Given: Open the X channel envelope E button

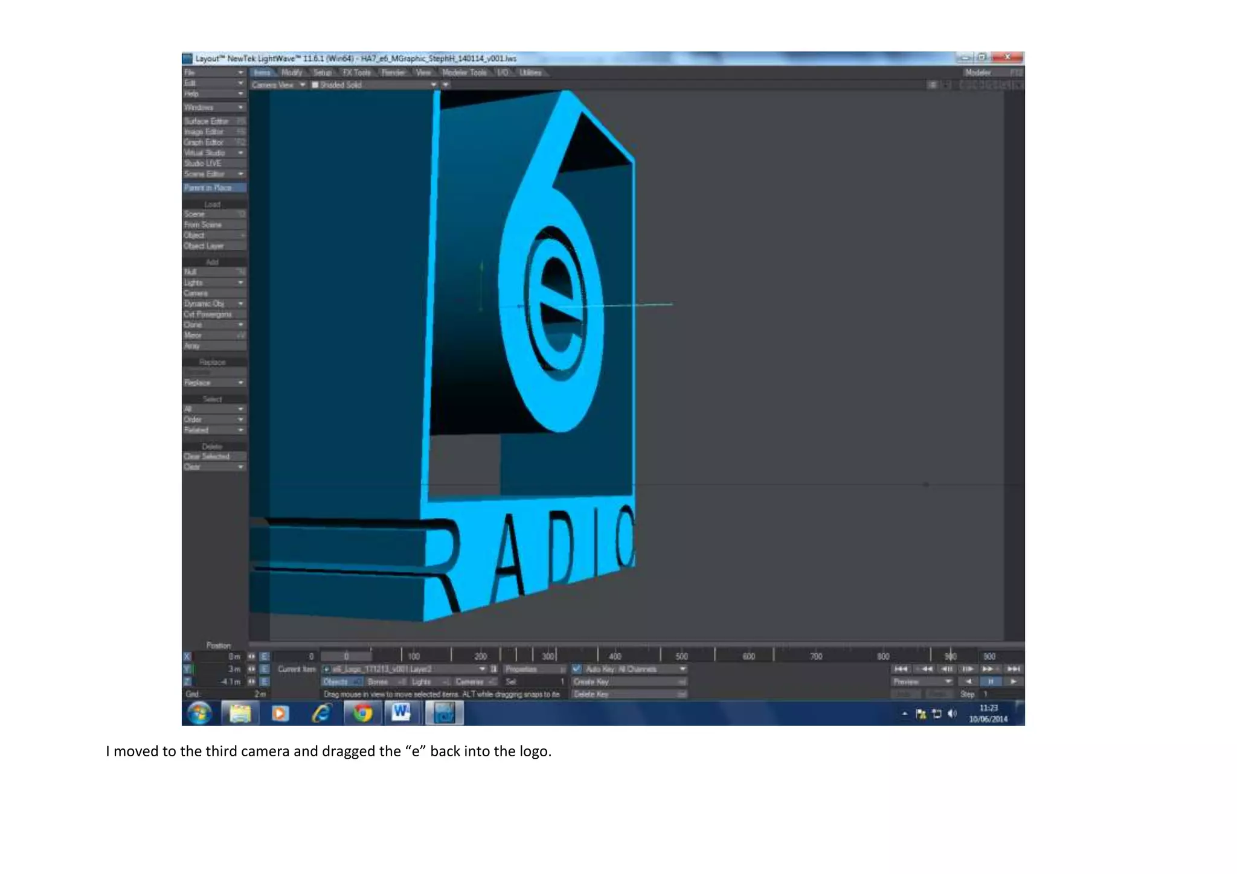Looking at the screenshot, I should point(264,656).
